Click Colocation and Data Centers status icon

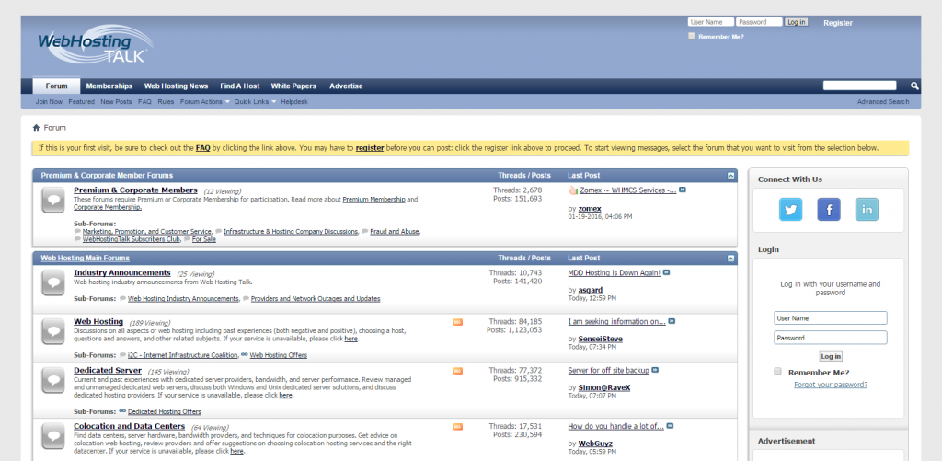coord(53,436)
